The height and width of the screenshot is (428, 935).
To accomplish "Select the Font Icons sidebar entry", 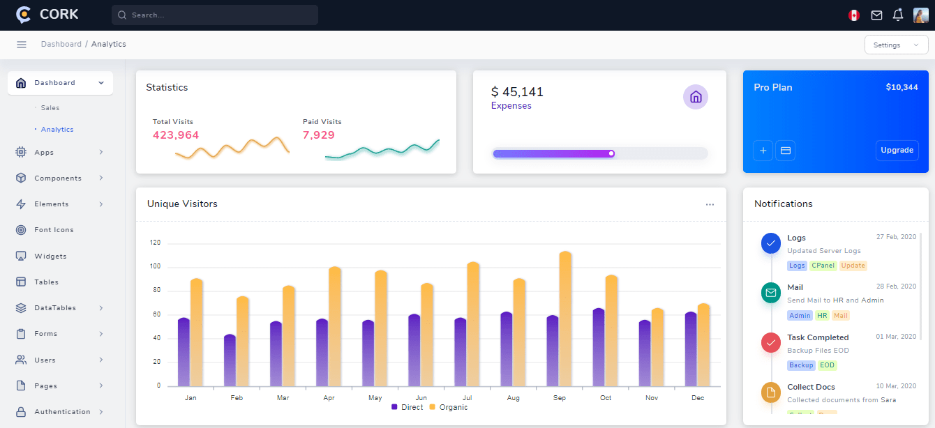I will click(x=52, y=229).
